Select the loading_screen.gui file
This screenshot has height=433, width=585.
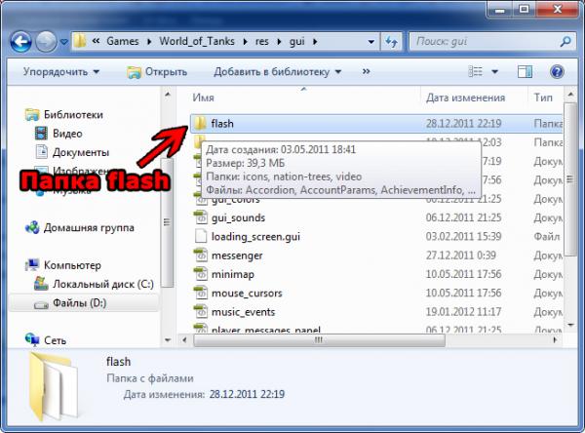[255, 237]
